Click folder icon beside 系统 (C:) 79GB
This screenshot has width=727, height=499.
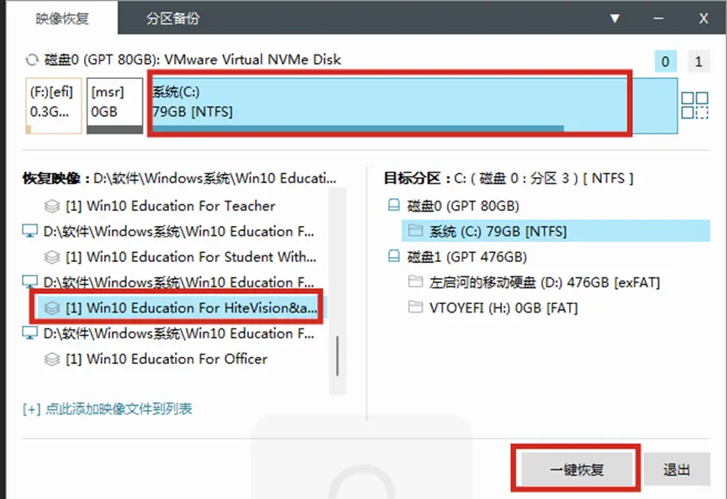(x=415, y=230)
